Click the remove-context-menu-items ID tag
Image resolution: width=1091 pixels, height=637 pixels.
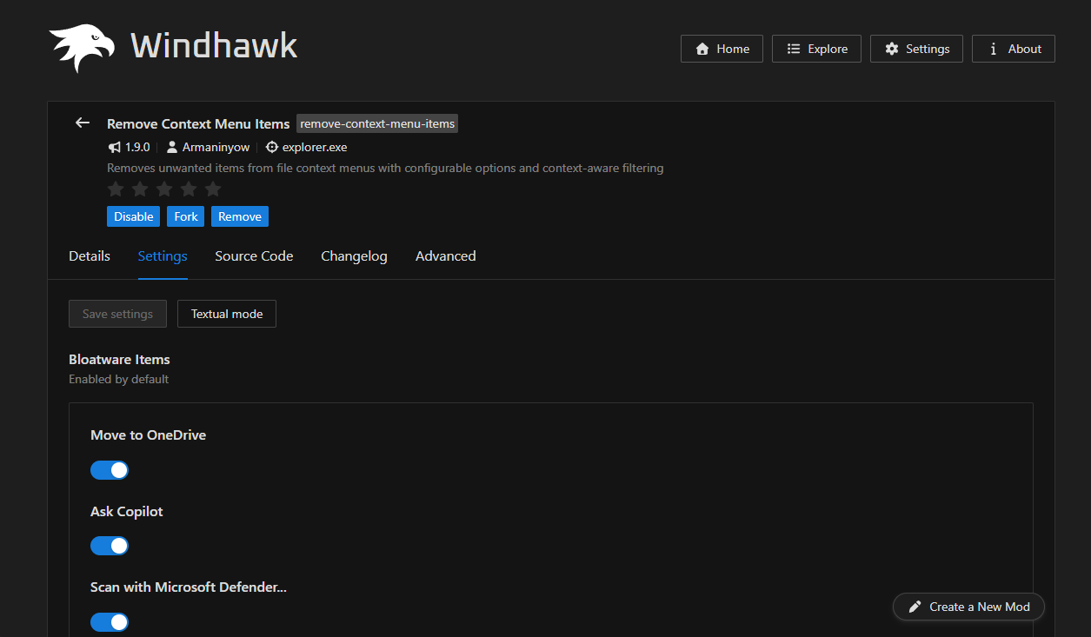(x=377, y=123)
